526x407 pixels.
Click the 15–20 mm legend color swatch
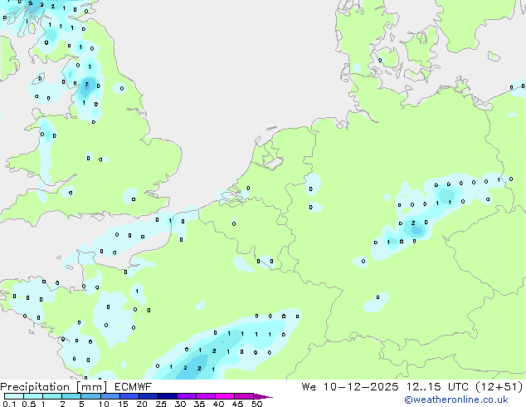tap(129, 396)
